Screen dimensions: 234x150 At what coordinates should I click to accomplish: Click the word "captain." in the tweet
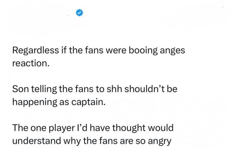90,103
